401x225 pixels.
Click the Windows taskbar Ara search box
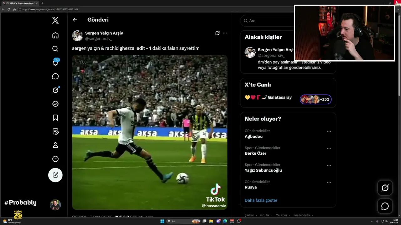pos(183,221)
